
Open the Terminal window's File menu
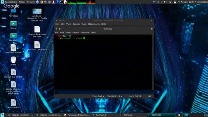pyautogui.click(x=57, y=32)
